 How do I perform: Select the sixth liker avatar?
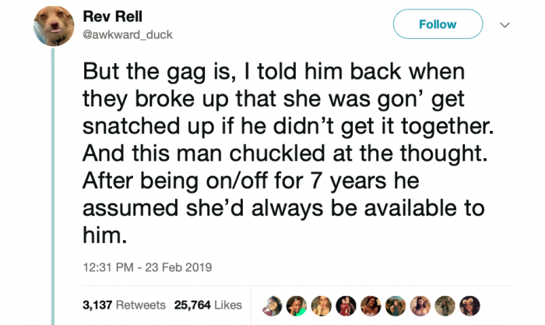396,306
